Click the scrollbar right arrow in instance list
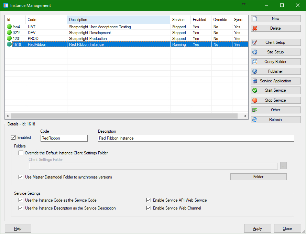This screenshot has width=306, height=234. [x=245, y=116]
